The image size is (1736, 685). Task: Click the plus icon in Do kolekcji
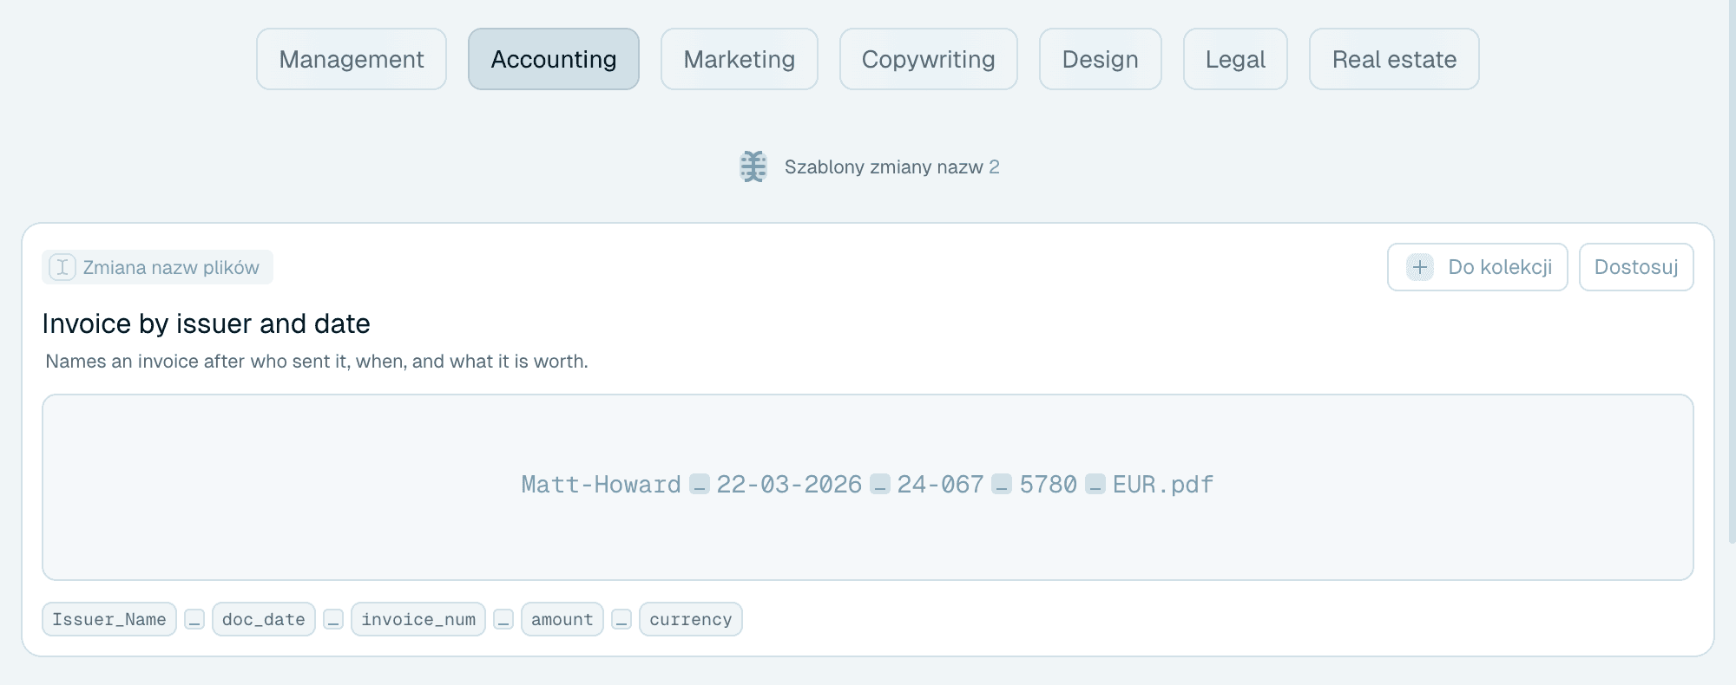pos(1420,267)
